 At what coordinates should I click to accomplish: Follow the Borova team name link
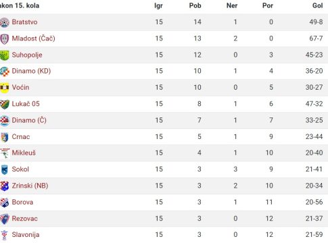(22, 202)
